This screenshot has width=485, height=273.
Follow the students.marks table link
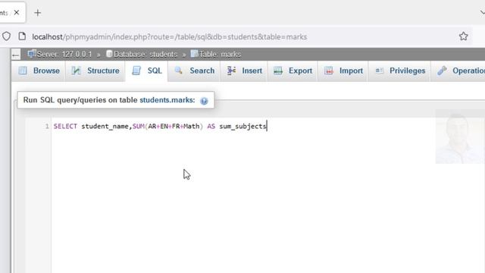[167, 100]
